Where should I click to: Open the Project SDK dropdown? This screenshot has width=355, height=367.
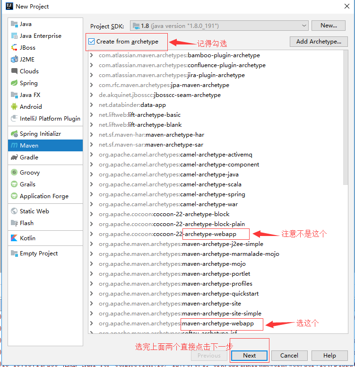click(x=219, y=26)
